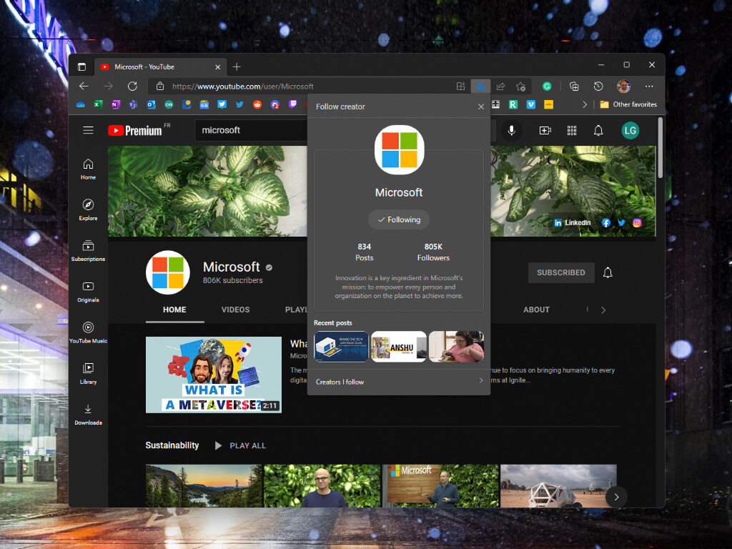This screenshot has height=549, width=732.
Task: Open the YouTube hamburger guide menu
Action: (x=88, y=130)
